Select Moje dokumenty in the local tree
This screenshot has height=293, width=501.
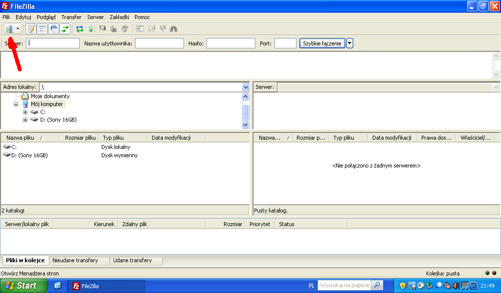point(50,96)
